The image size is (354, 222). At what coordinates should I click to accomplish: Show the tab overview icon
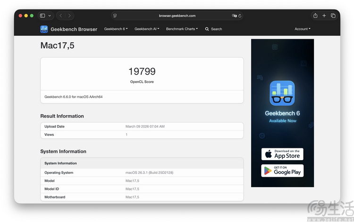coord(333,16)
